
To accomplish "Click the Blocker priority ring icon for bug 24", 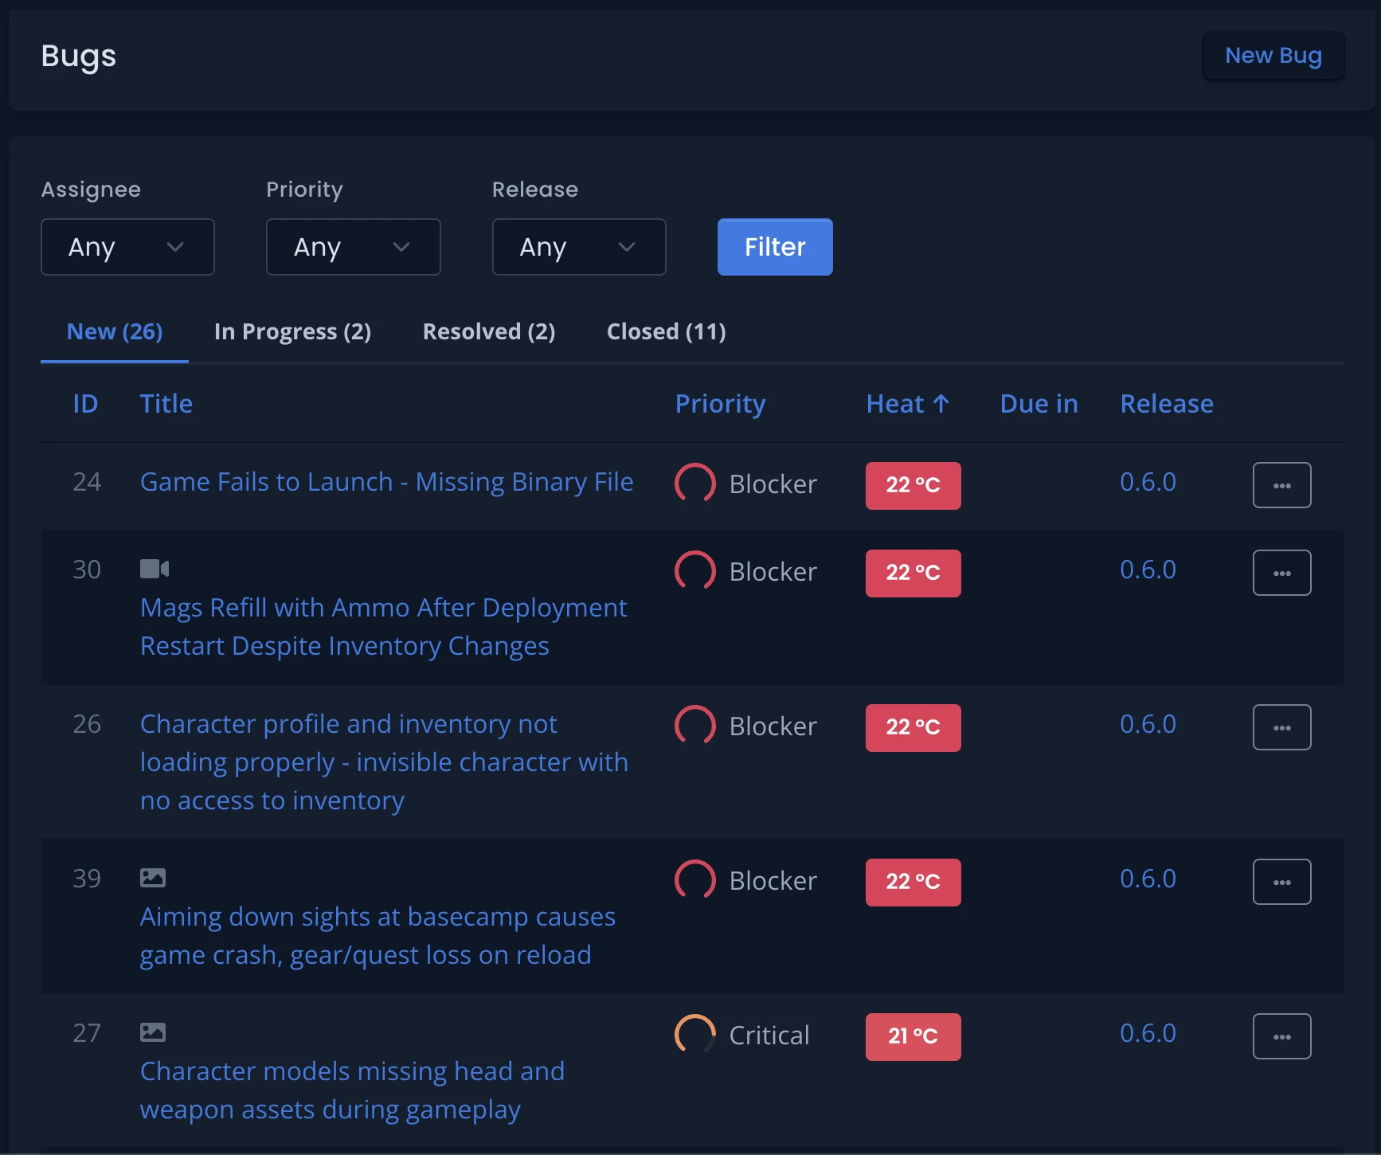I will tap(695, 484).
